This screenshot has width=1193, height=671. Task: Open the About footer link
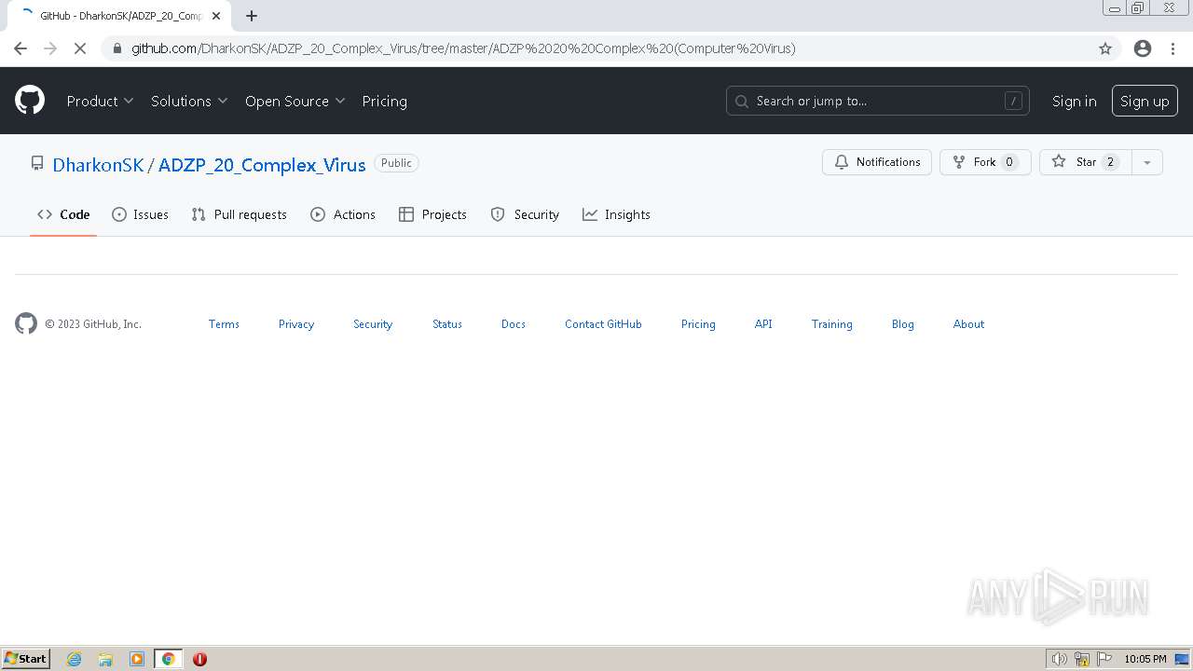pyautogui.click(x=968, y=324)
